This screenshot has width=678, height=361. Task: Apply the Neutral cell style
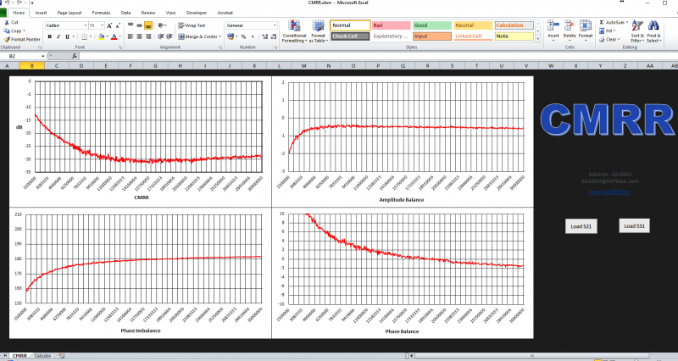pyautogui.click(x=473, y=25)
